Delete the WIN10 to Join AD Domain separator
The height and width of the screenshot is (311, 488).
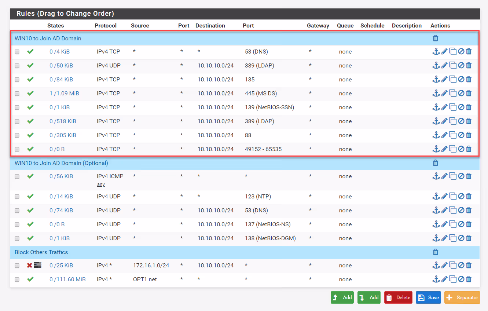[435, 38]
